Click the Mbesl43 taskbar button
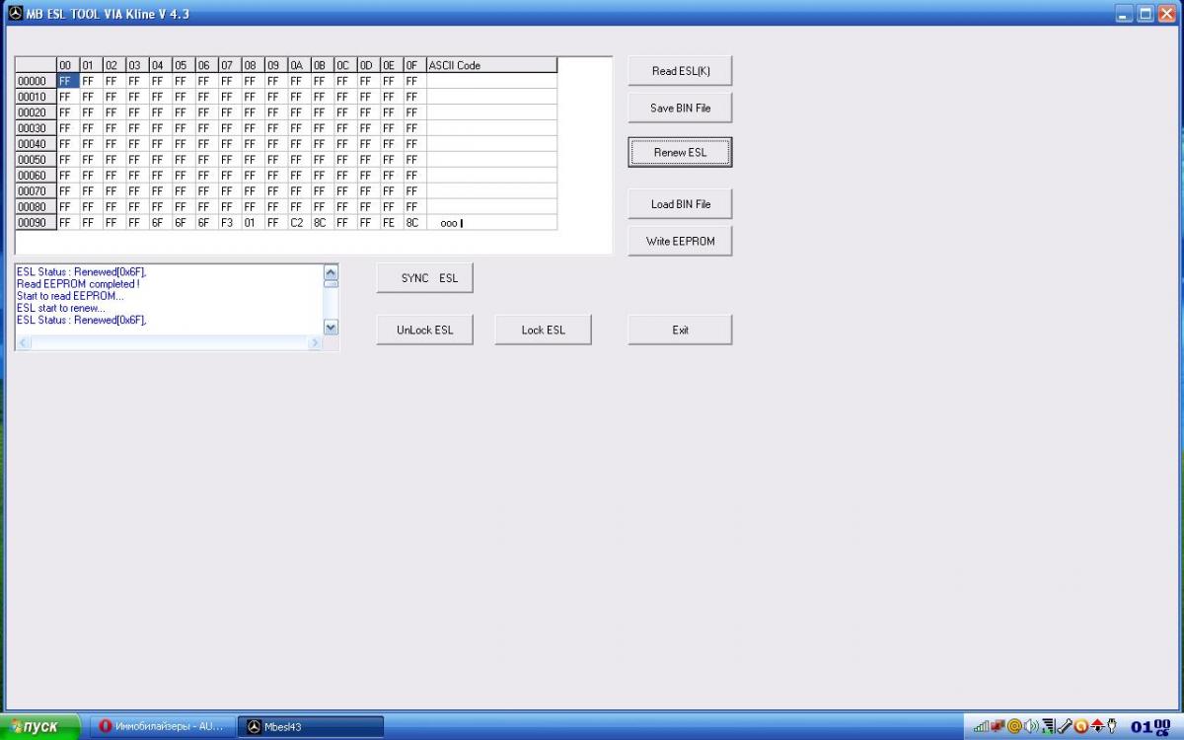Screen dimensions: 1184x740 click(x=311, y=727)
